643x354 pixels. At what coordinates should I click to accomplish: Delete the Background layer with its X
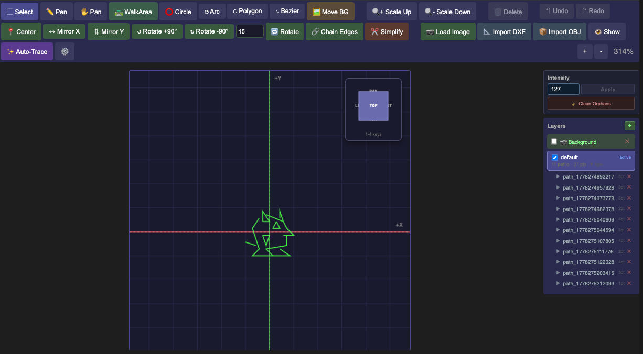click(627, 142)
